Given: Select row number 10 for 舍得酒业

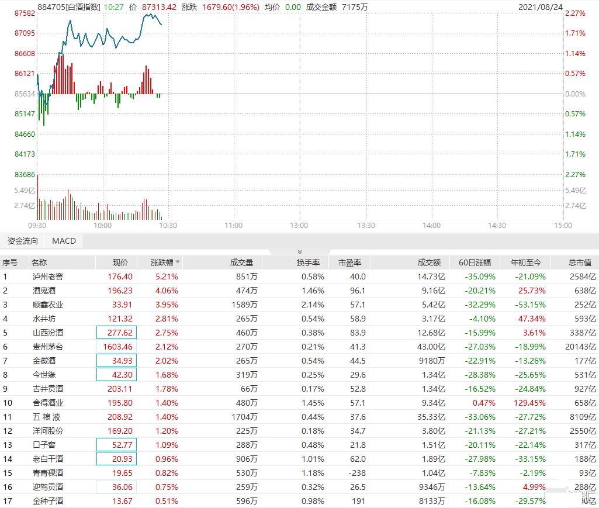Looking at the screenshot, I should tap(8, 403).
